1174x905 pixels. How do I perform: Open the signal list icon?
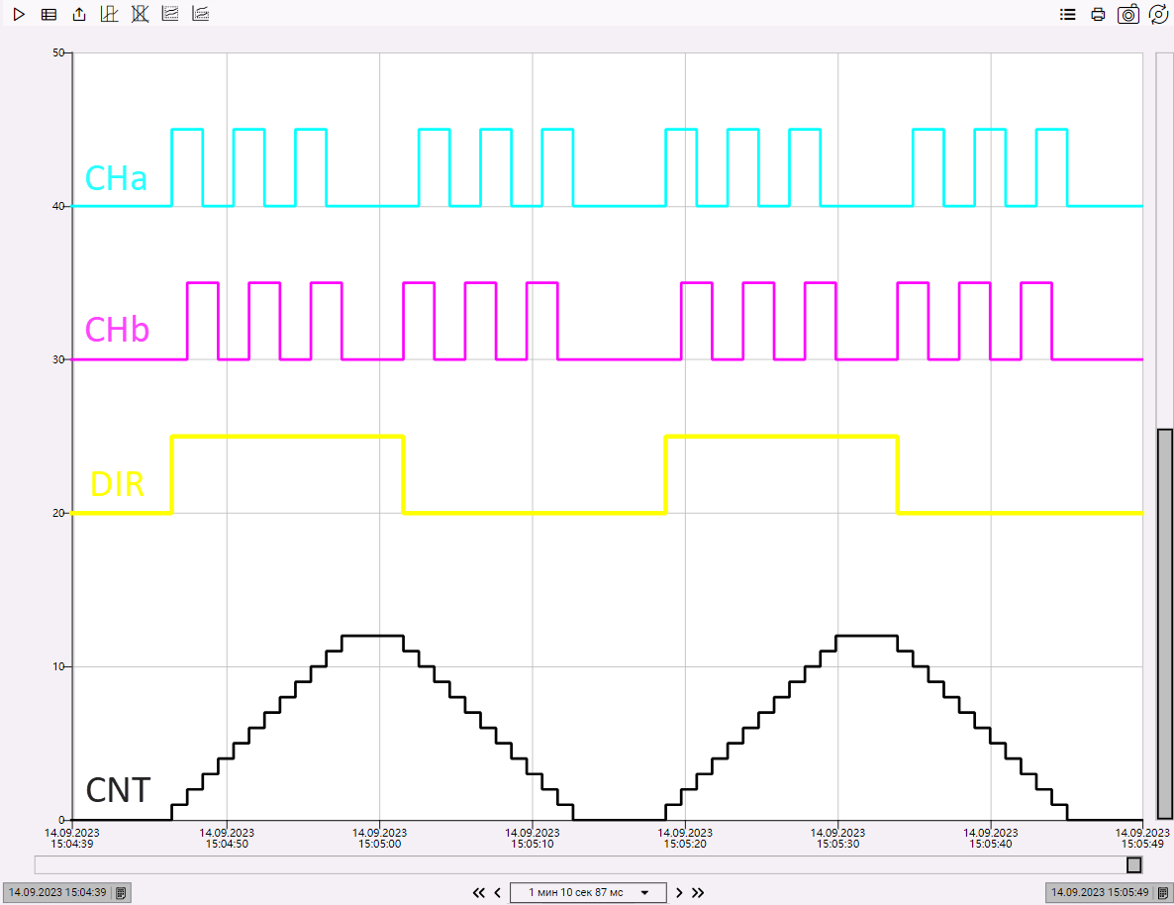[x=1067, y=14]
